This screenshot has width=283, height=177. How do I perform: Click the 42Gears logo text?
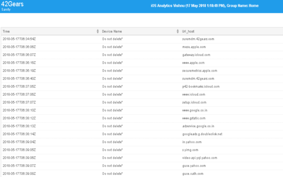pyautogui.click(x=12, y=4)
